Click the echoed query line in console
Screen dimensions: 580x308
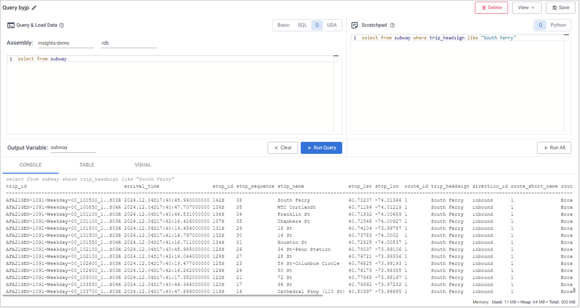click(90, 179)
